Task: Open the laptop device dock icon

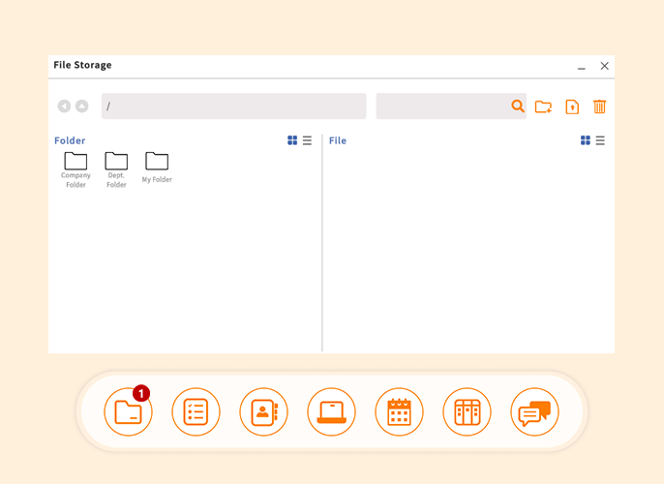Action: click(x=331, y=411)
